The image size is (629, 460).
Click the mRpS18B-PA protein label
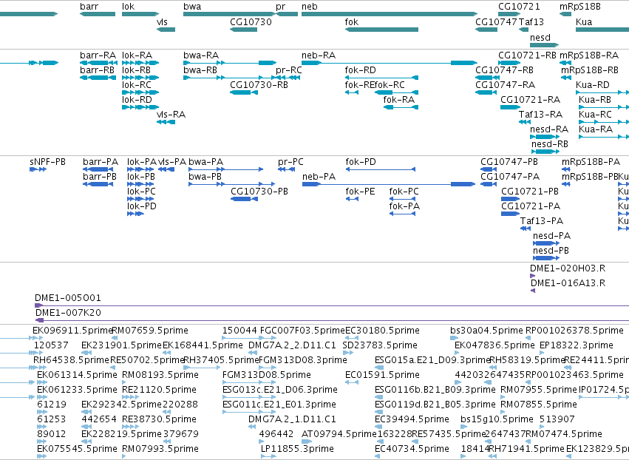coord(591,162)
